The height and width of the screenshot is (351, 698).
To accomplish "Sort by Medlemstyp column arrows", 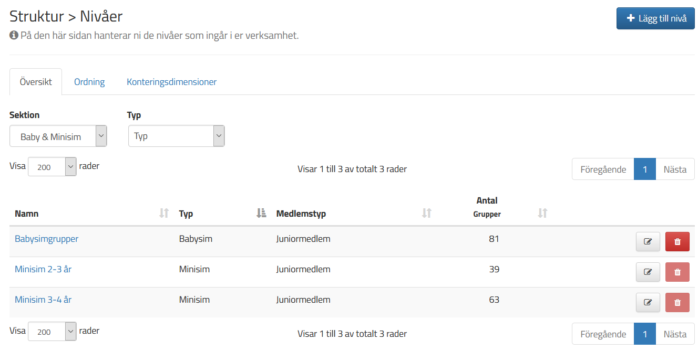I will 427,213.
